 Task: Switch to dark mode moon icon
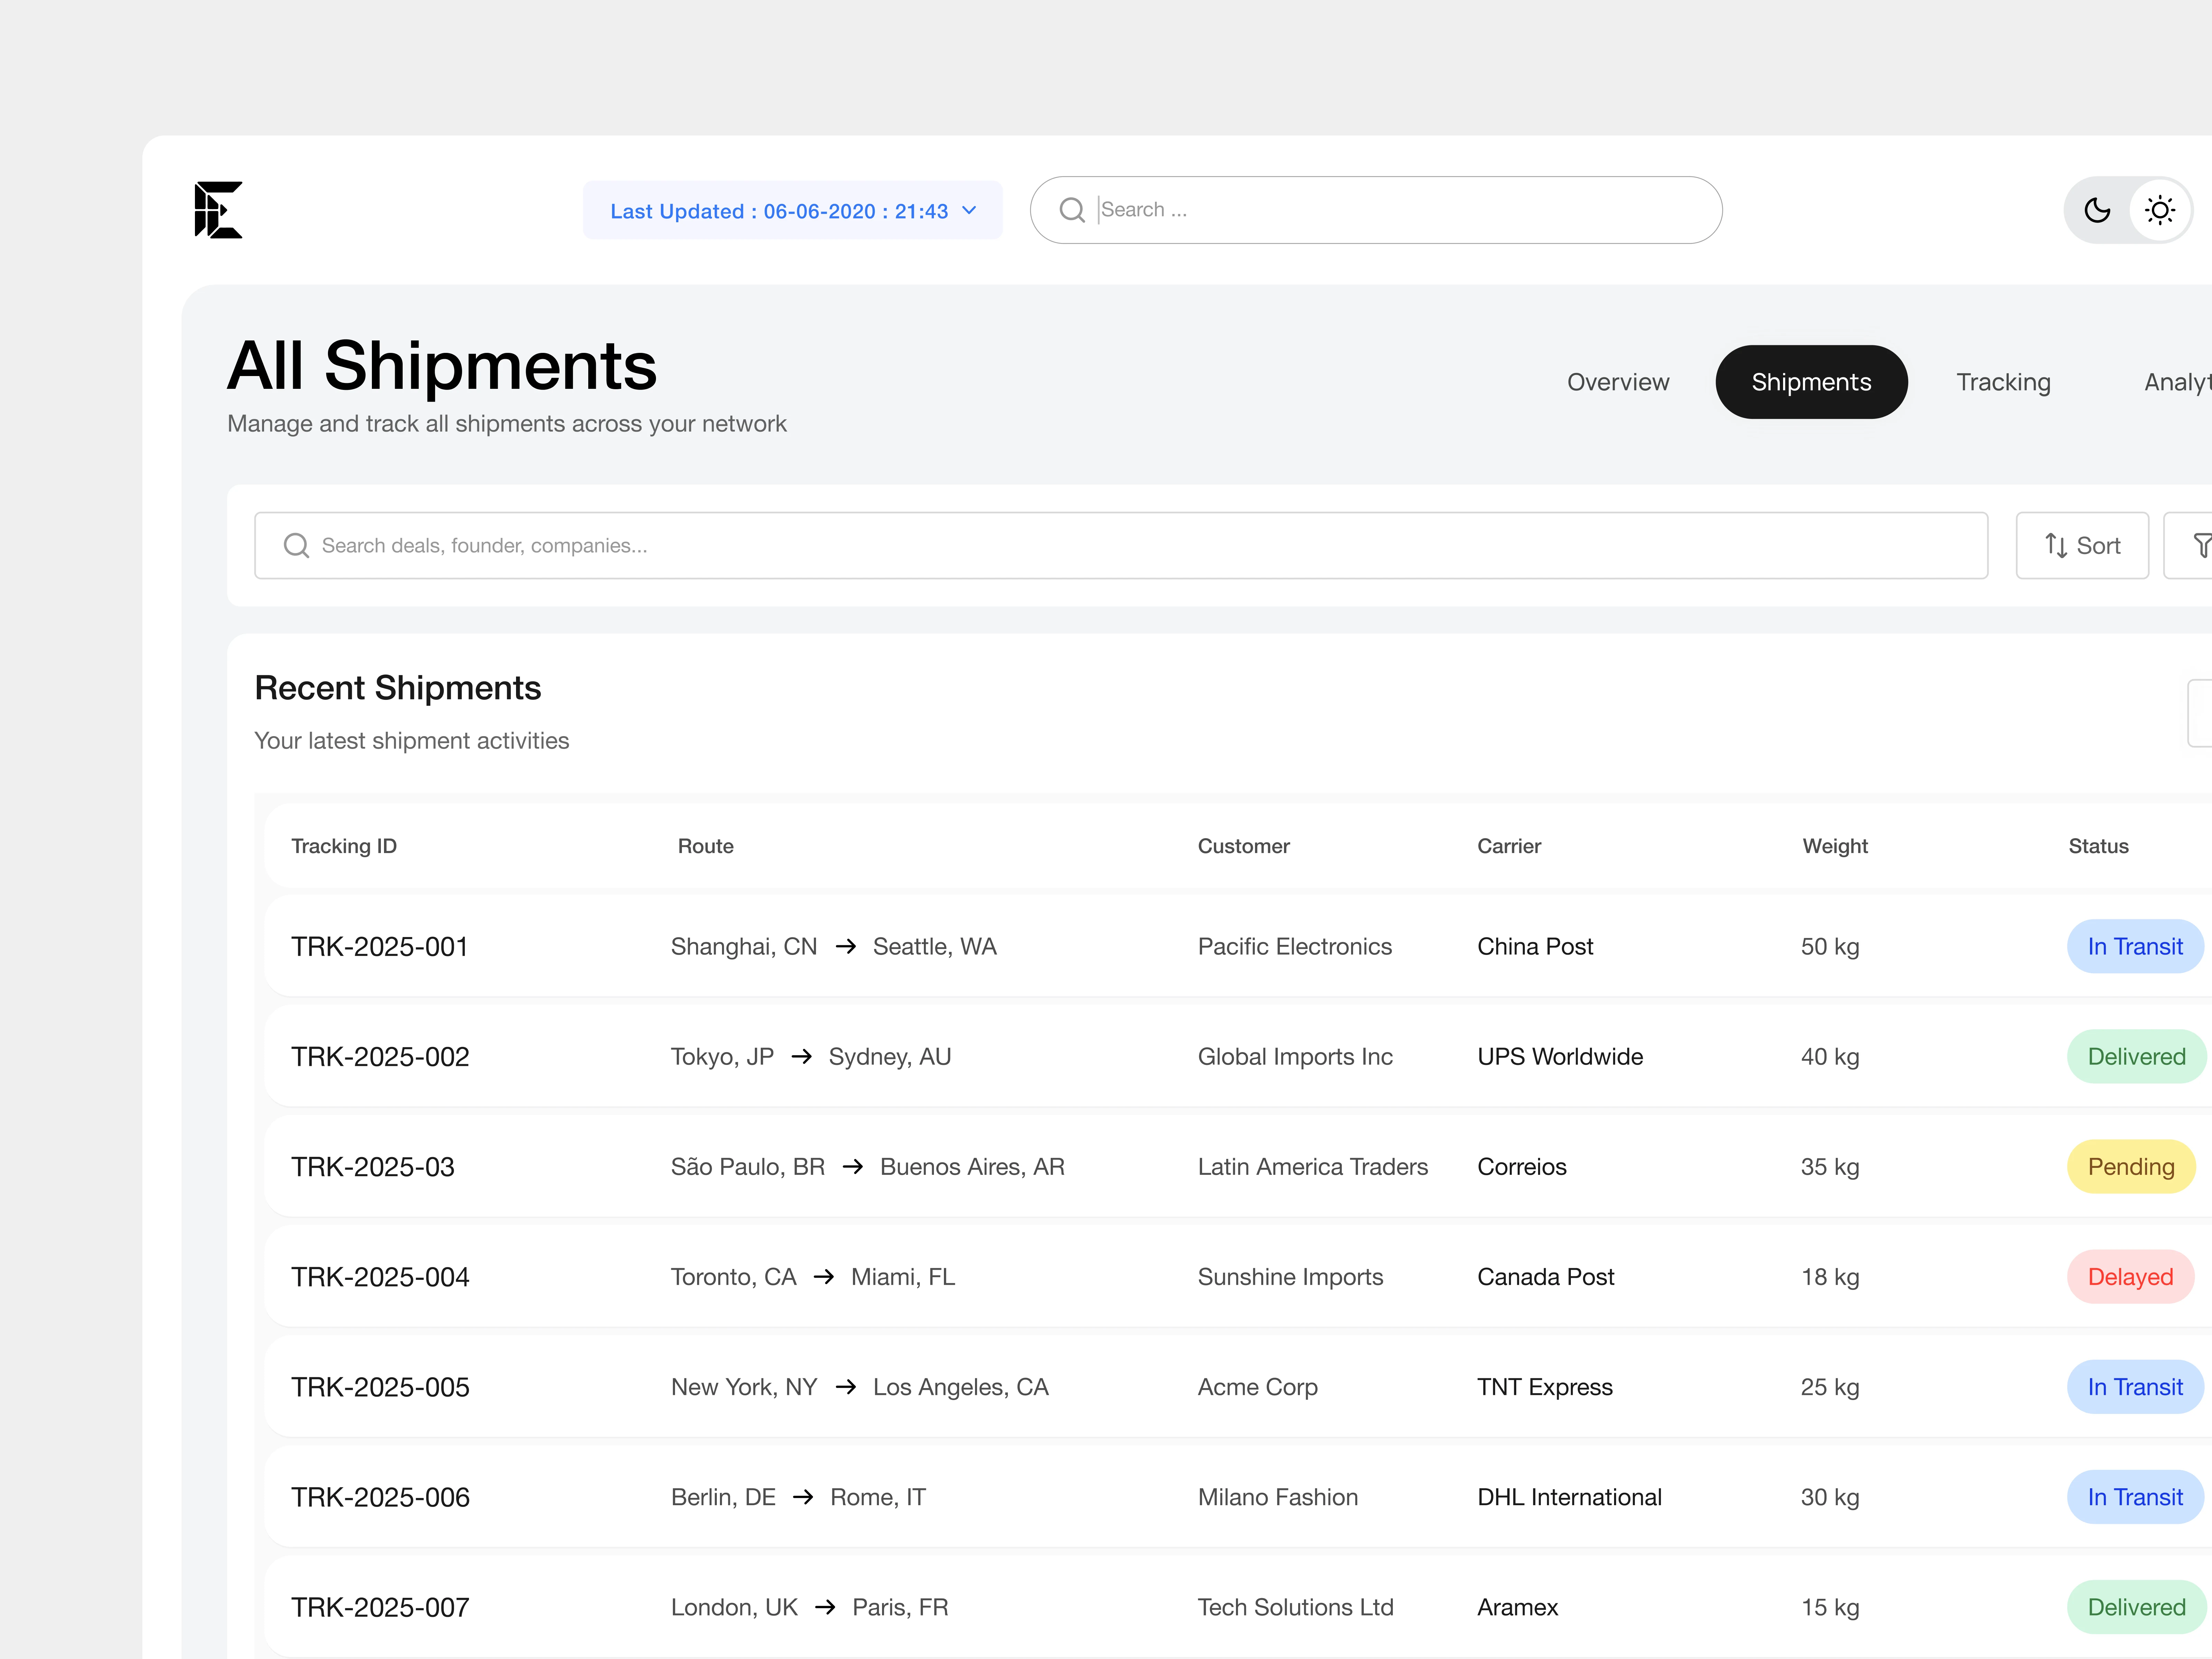pyautogui.click(x=2097, y=210)
